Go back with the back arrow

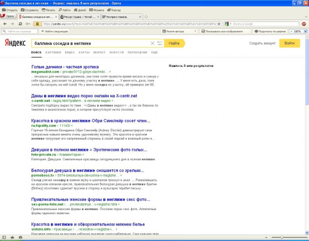pos(5,24)
